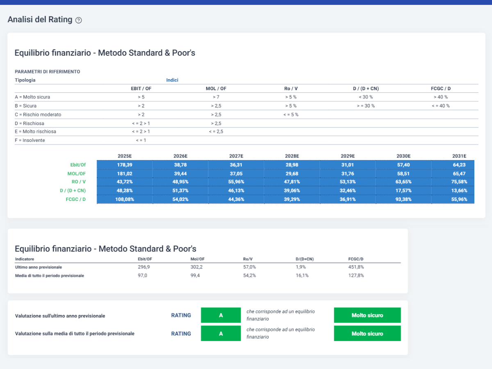Viewport: 492px width, 369px height.
Task: Open the help icon beside Analisi del Rating
Action: click(x=79, y=20)
